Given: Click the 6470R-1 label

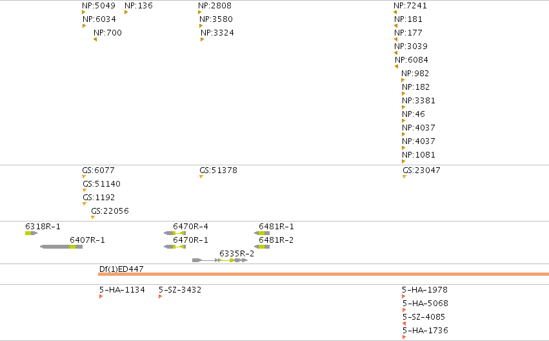Looking at the screenshot, I should pyautogui.click(x=190, y=240).
